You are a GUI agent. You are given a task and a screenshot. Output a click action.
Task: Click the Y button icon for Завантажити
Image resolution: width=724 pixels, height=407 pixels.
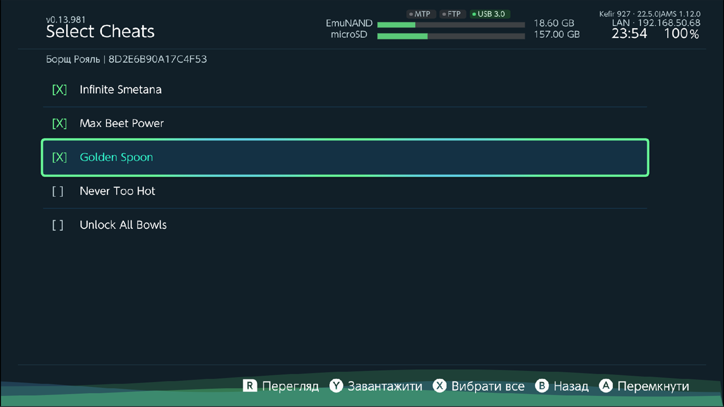337,386
